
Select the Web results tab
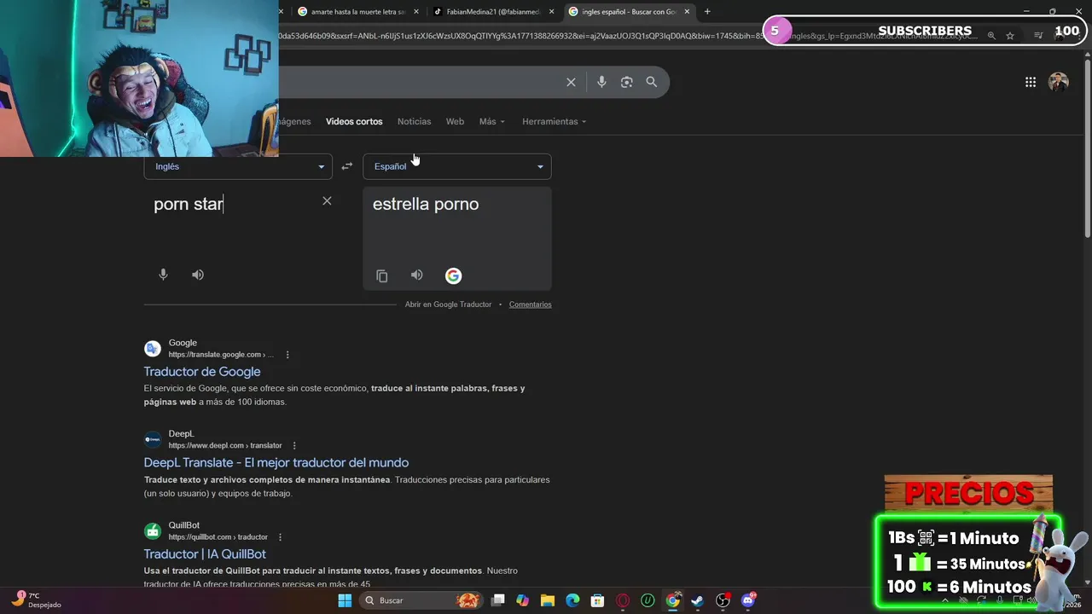point(455,121)
